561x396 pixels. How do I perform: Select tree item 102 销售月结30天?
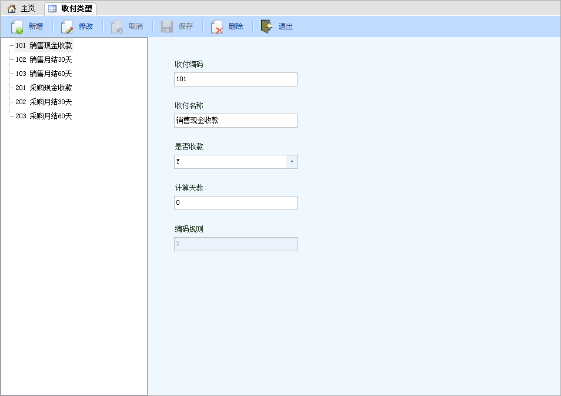tap(44, 59)
